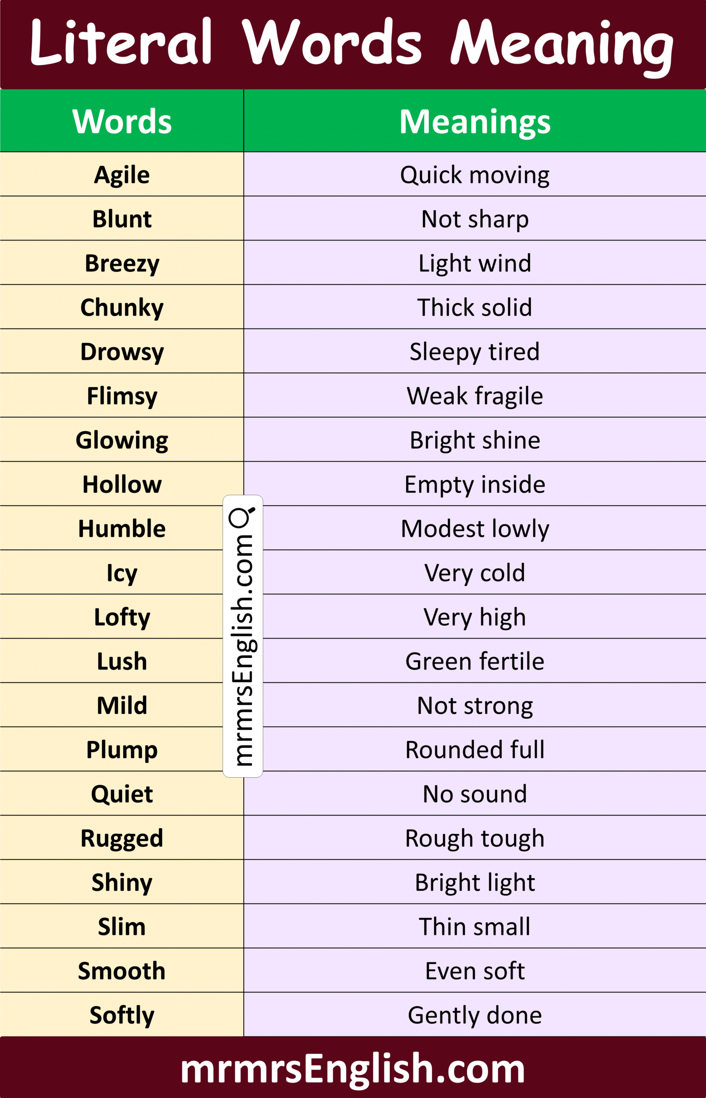The width and height of the screenshot is (706, 1098).
Task: Click the Meanings column header
Action: click(x=474, y=121)
